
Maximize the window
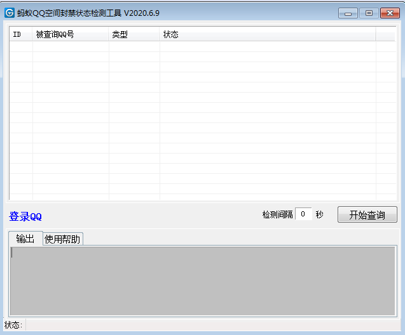click(x=369, y=13)
